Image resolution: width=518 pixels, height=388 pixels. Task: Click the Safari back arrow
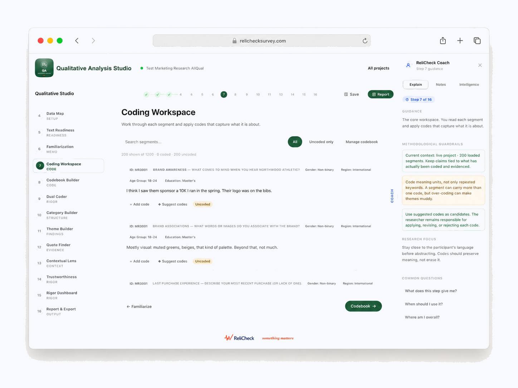click(x=77, y=41)
